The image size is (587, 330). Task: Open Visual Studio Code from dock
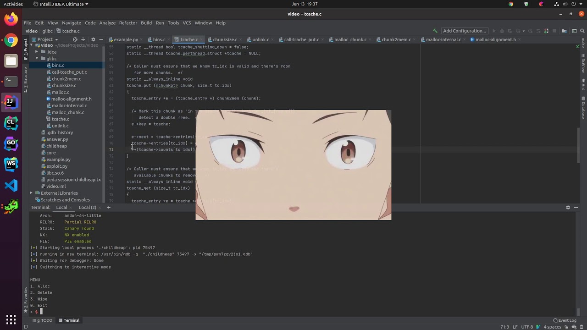pyautogui.click(x=11, y=185)
